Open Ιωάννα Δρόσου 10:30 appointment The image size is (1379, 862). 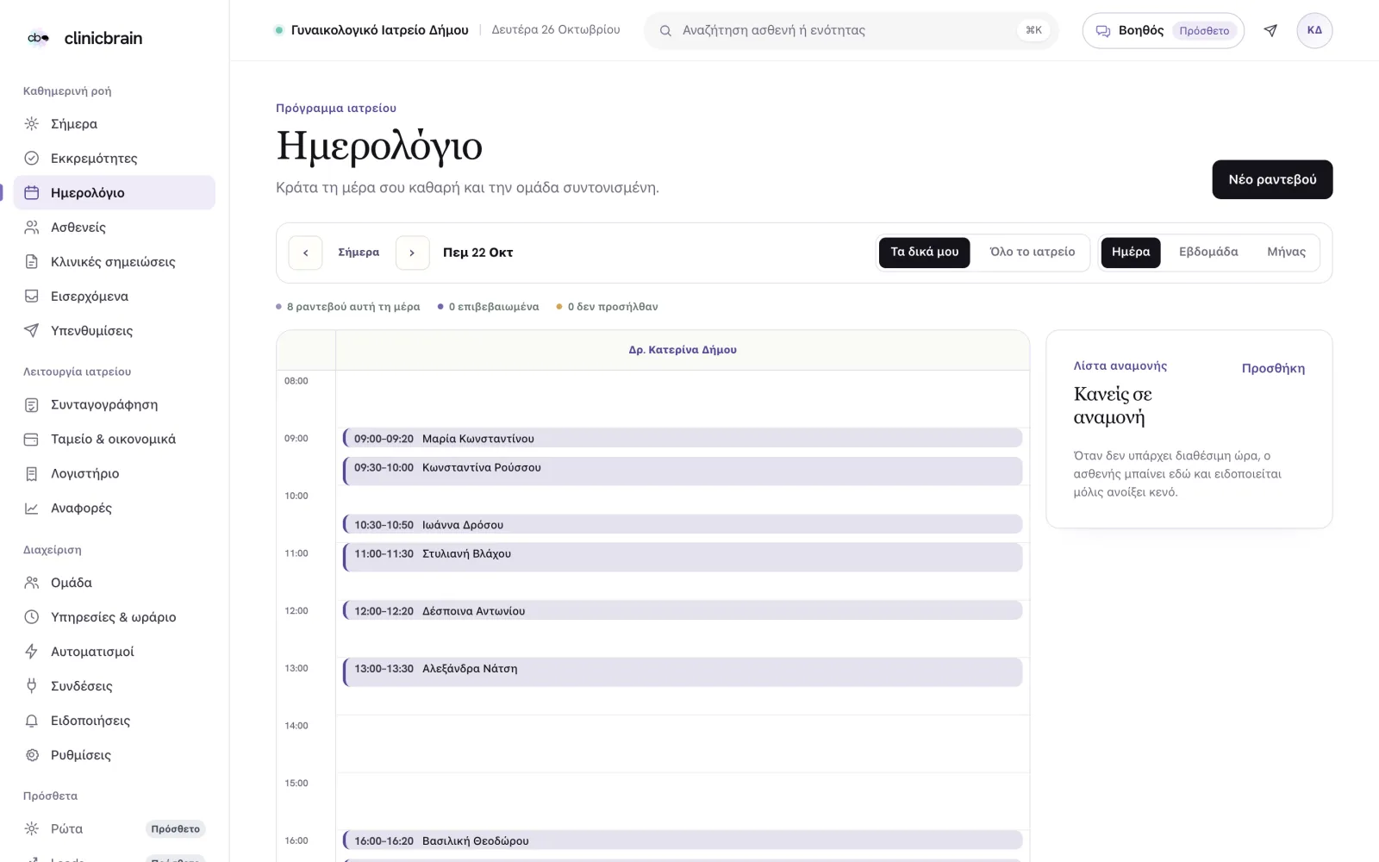click(x=682, y=524)
